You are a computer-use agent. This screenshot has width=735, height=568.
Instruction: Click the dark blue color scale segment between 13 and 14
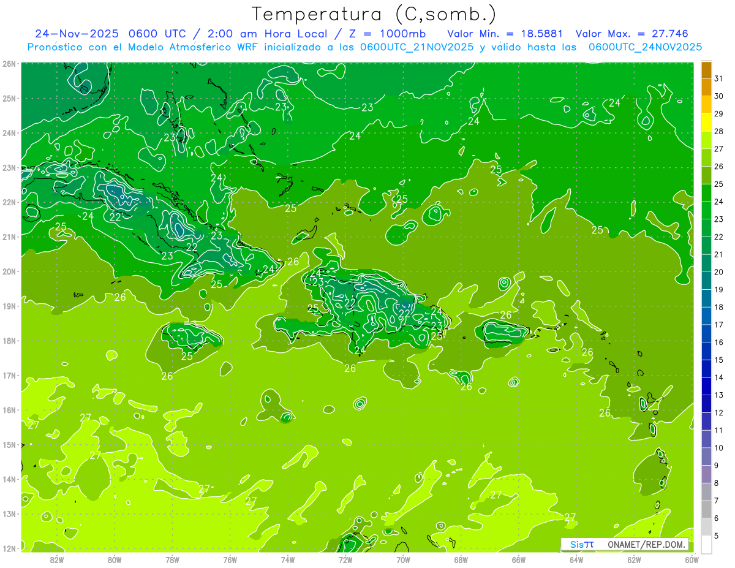point(706,387)
